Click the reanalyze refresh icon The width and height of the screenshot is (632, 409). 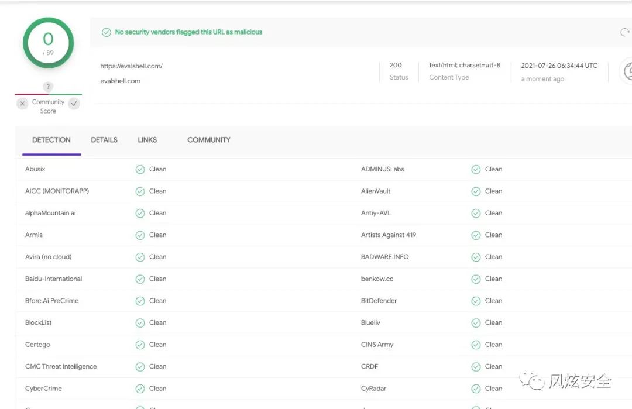tap(625, 32)
